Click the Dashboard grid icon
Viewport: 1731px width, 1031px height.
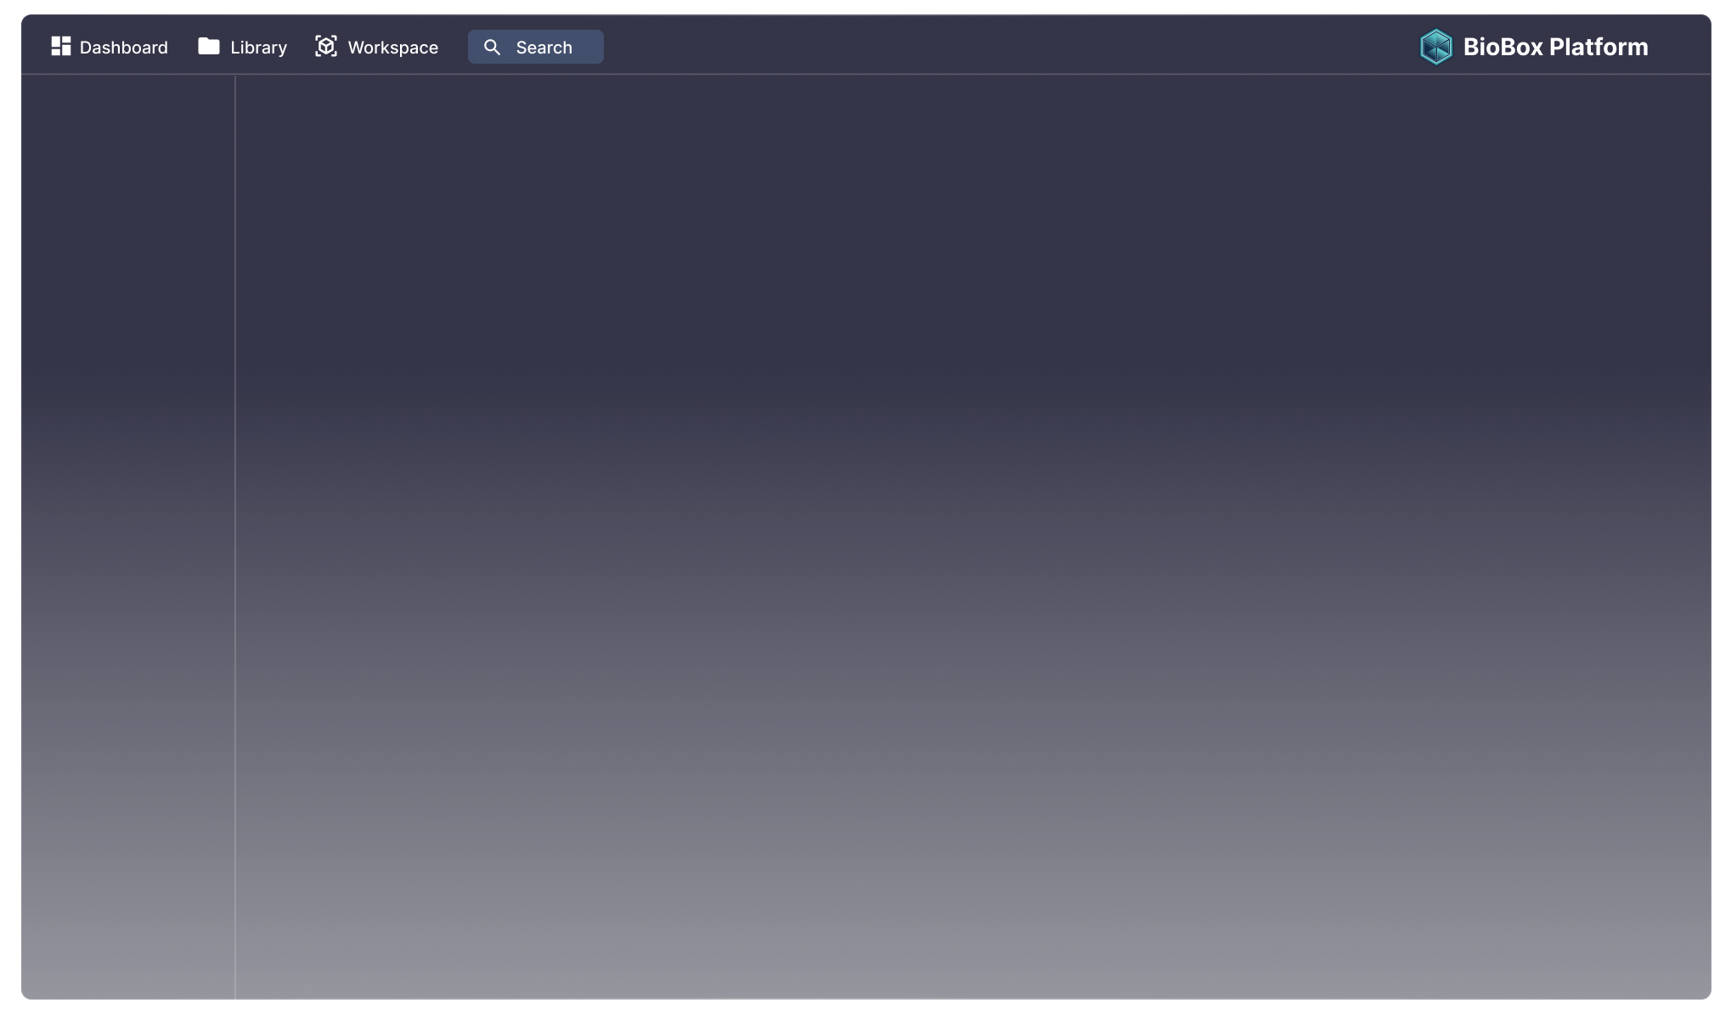pos(60,47)
